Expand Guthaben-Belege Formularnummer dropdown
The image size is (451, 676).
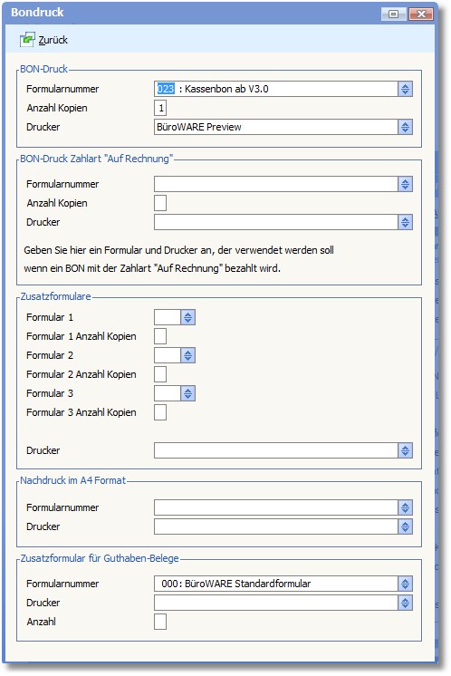click(x=405, y=584)
